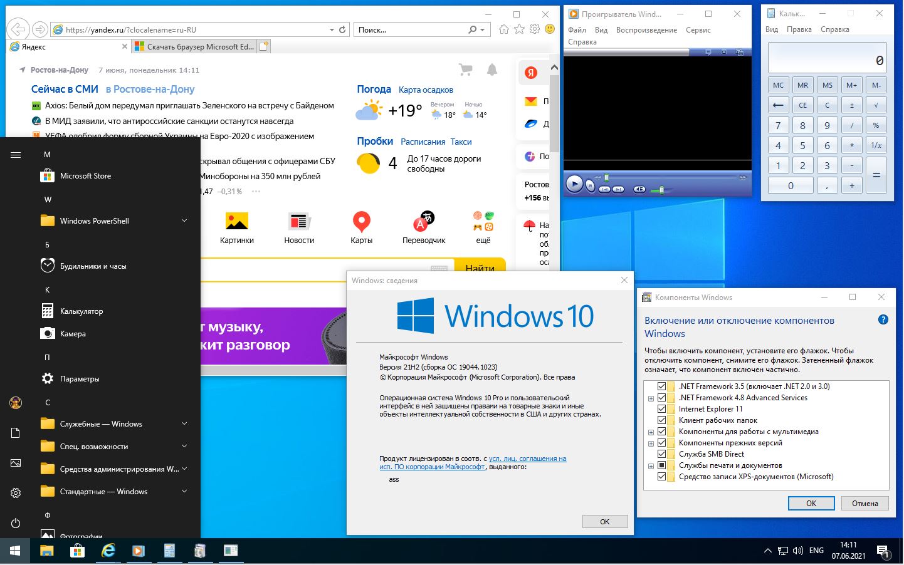Click the media player seek bar handle
Image resolution: width=904 pixels, height=565 pixels.
[606, 177]
